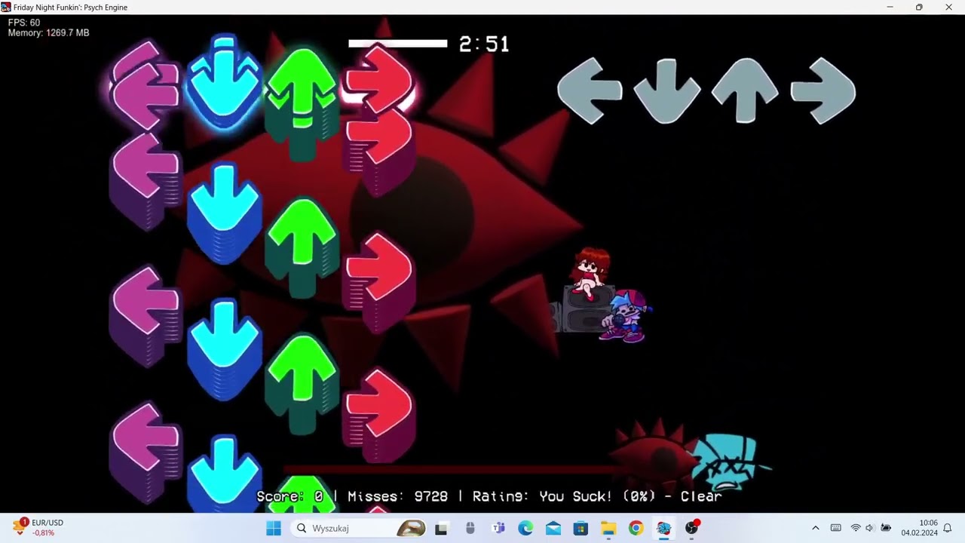The image size is (965, 543).
Task: Click the 2:51 song timer text
Action: [484, 44]
